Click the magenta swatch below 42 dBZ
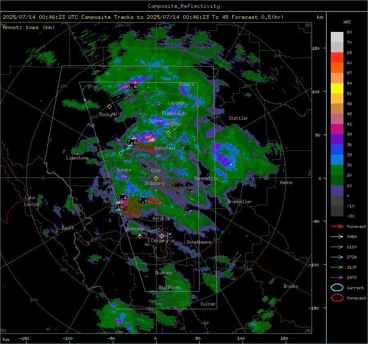Viewport: 368px width, 344px height. [337, 129]
